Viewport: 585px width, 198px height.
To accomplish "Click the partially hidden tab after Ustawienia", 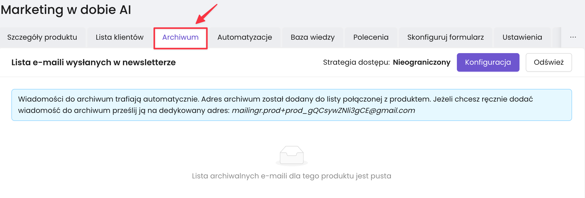I will pyautogui.click(x=557, y=37).
